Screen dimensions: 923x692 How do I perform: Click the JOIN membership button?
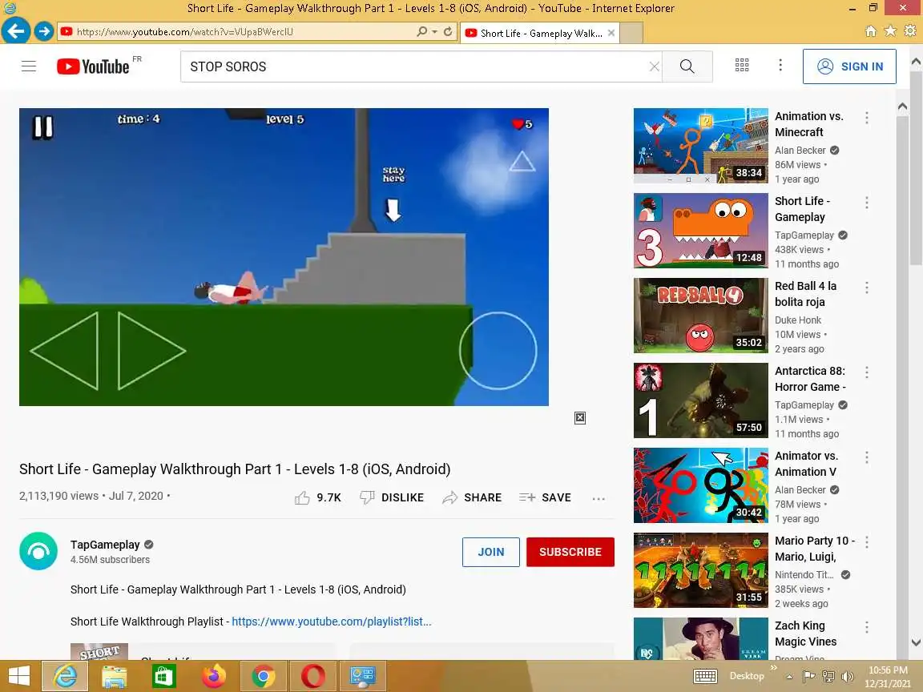click(491, 552)
